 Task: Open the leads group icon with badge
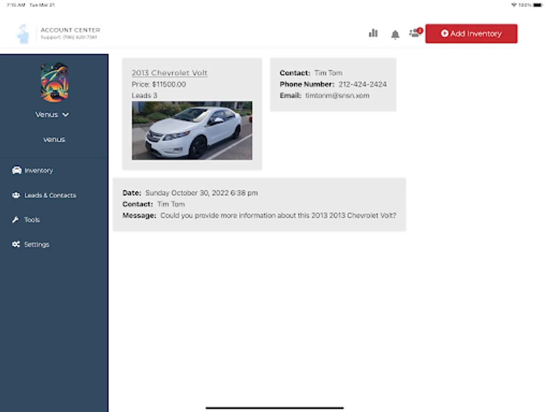coord(415,33)
